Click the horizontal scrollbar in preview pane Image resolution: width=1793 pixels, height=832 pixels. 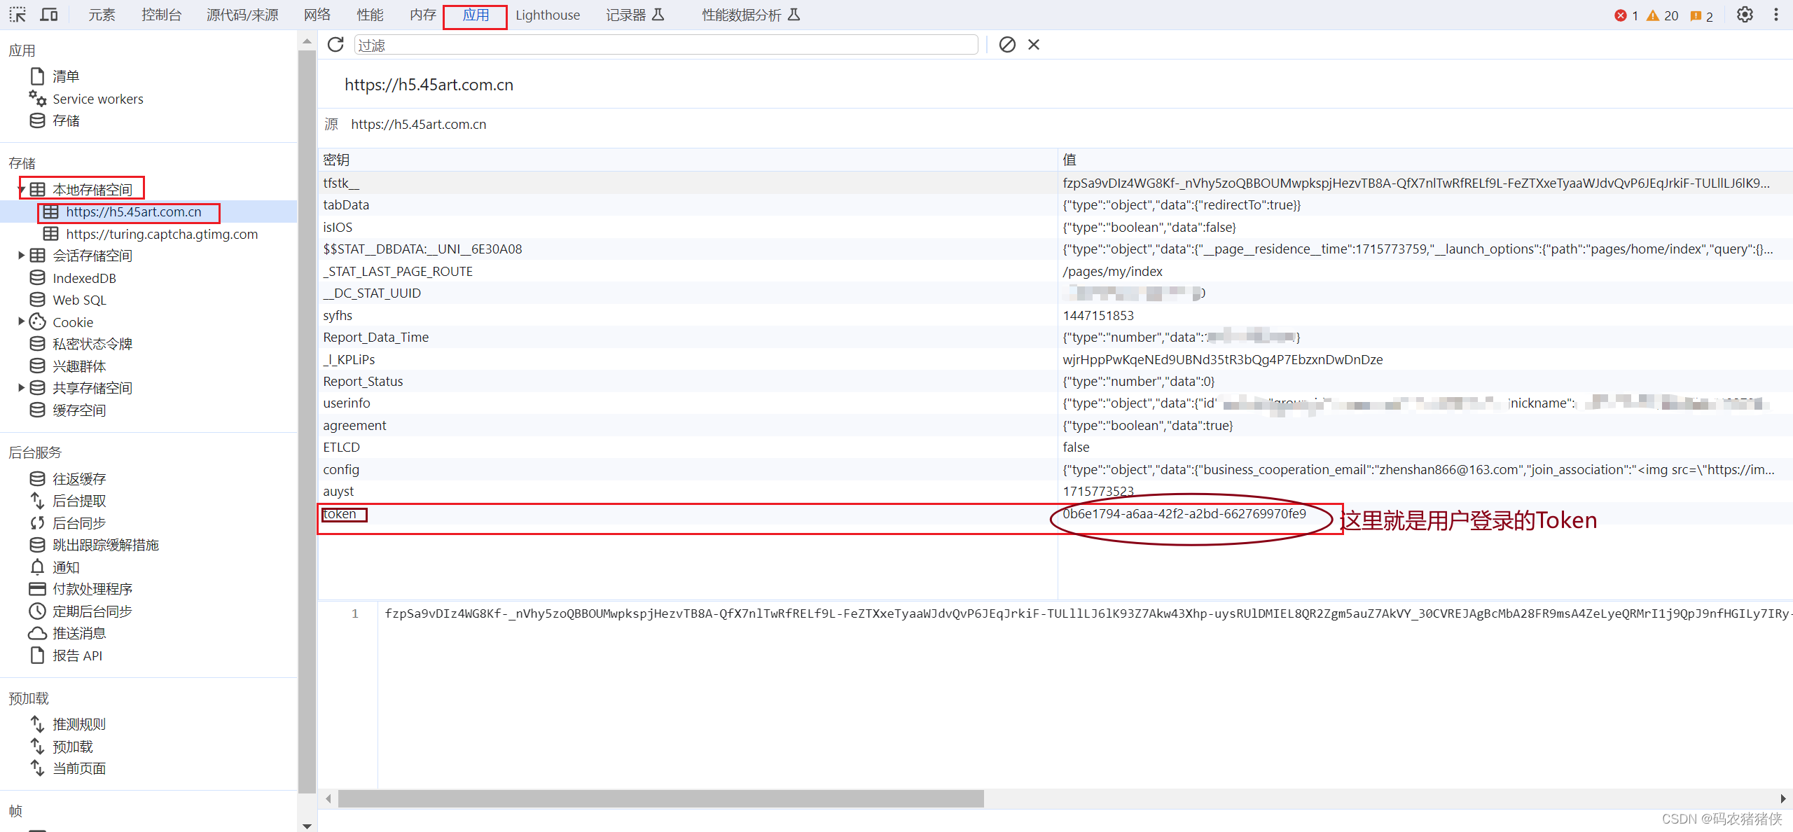(660, 798)
